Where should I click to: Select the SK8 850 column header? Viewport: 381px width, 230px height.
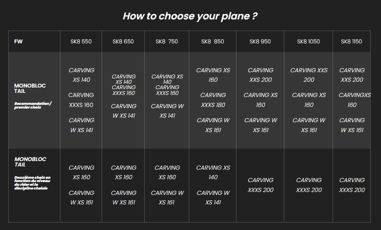[x=213, y=42]
